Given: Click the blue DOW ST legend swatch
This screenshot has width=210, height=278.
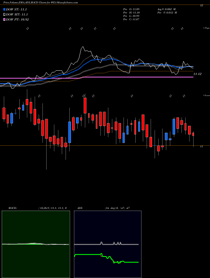Looking at the screenshot, I should click(4, 10).
